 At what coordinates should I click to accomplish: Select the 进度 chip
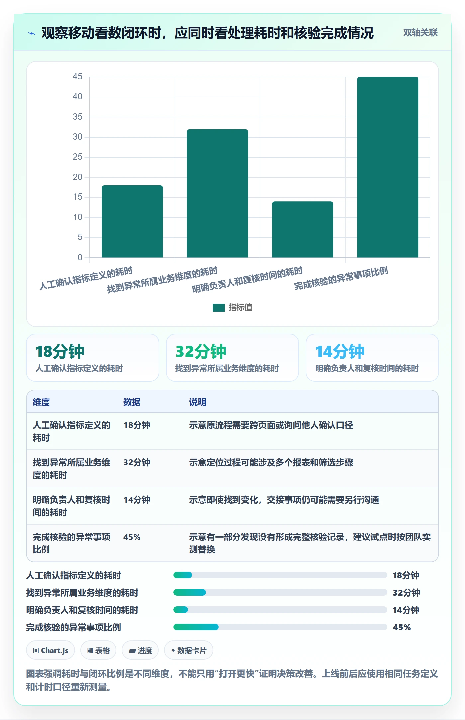(140, 650)
